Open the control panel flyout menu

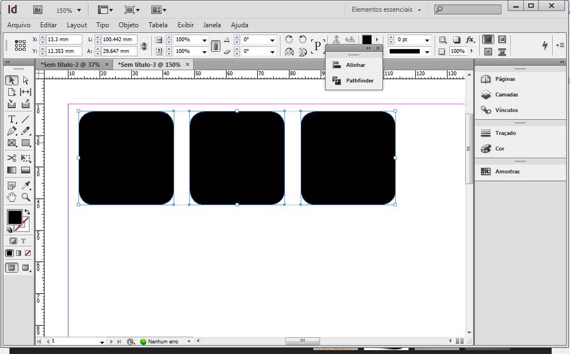pos(560,45)
